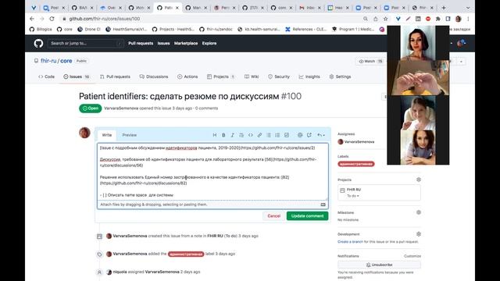
Task: Click the Watch repository button
Action: click(x=371, y=61)
